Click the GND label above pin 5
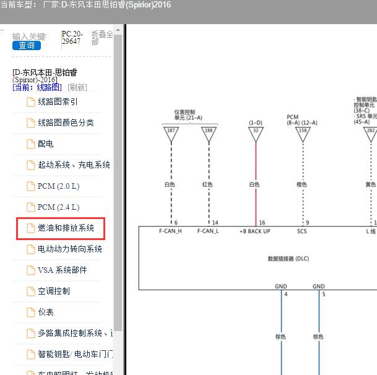This screenshot has width=377, height=375. [x=319, y=287]
